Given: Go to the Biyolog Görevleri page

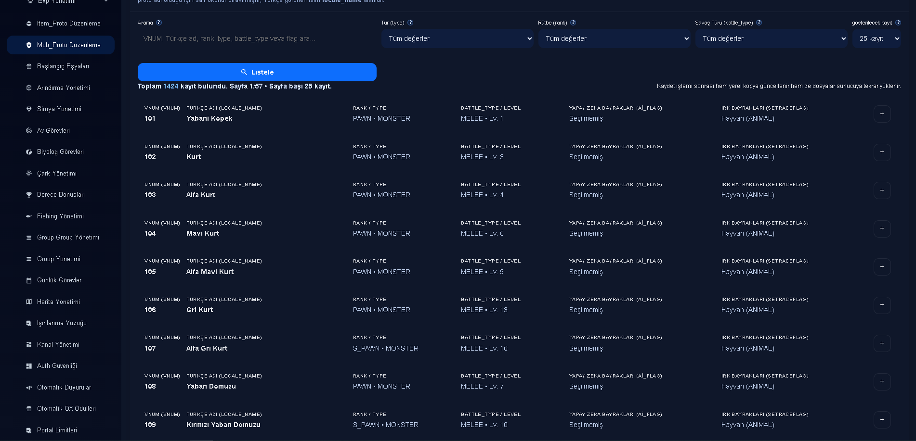Looking at the screenshot, I should click(61, 152).
